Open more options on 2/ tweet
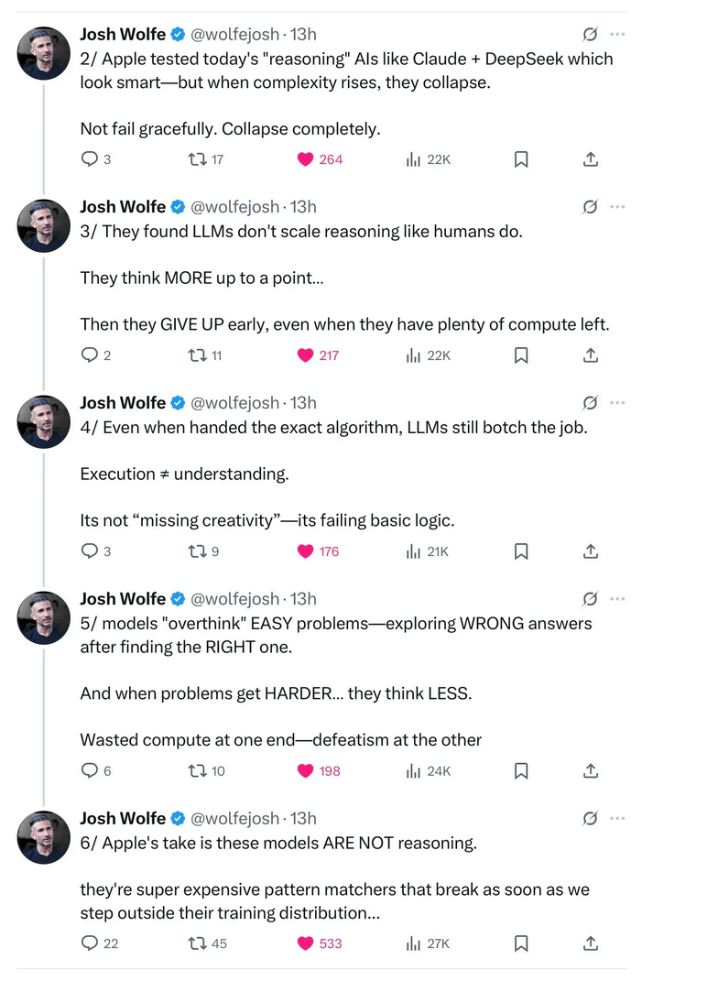This screenshot has width=707, height=1003. [617, 34]
